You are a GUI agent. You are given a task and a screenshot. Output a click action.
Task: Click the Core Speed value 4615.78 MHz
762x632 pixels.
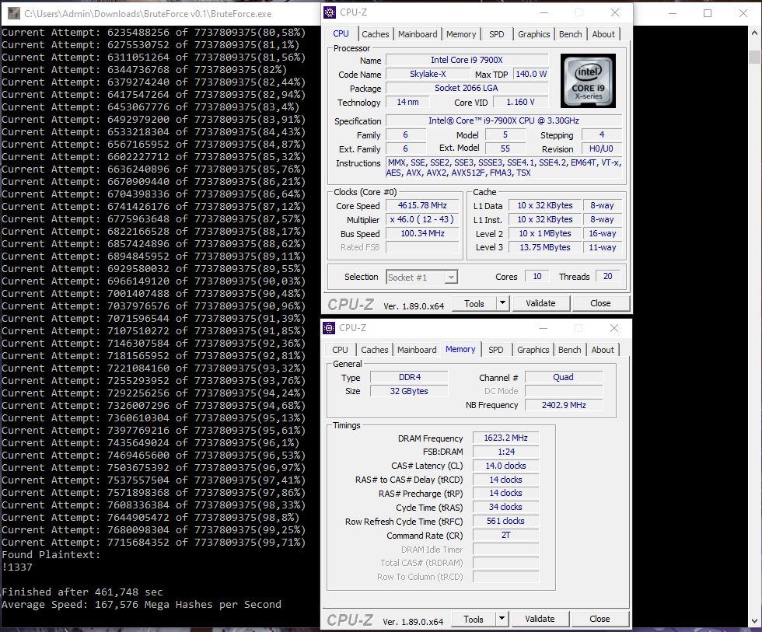pos(421,205)
